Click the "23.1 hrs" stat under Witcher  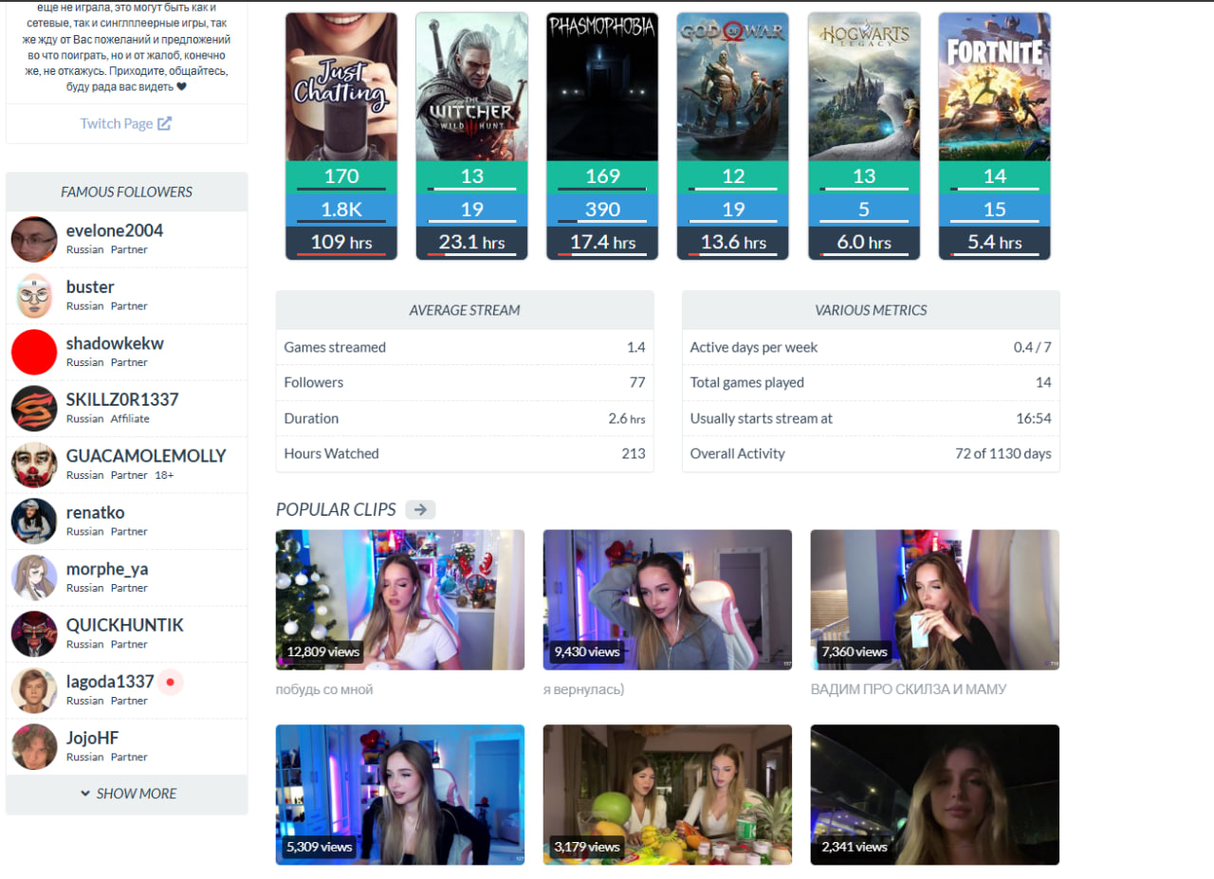[x=472, y=243]
